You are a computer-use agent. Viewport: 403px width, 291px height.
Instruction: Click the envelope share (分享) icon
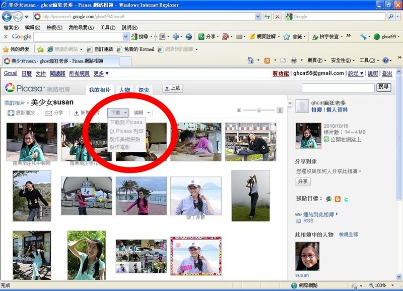(x=49, y=113)
